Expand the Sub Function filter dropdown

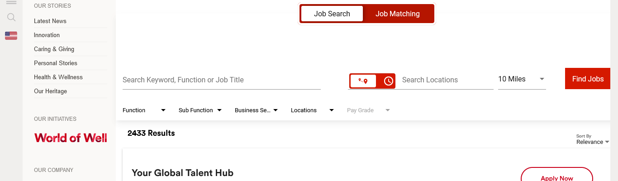[x=200, y=110]
